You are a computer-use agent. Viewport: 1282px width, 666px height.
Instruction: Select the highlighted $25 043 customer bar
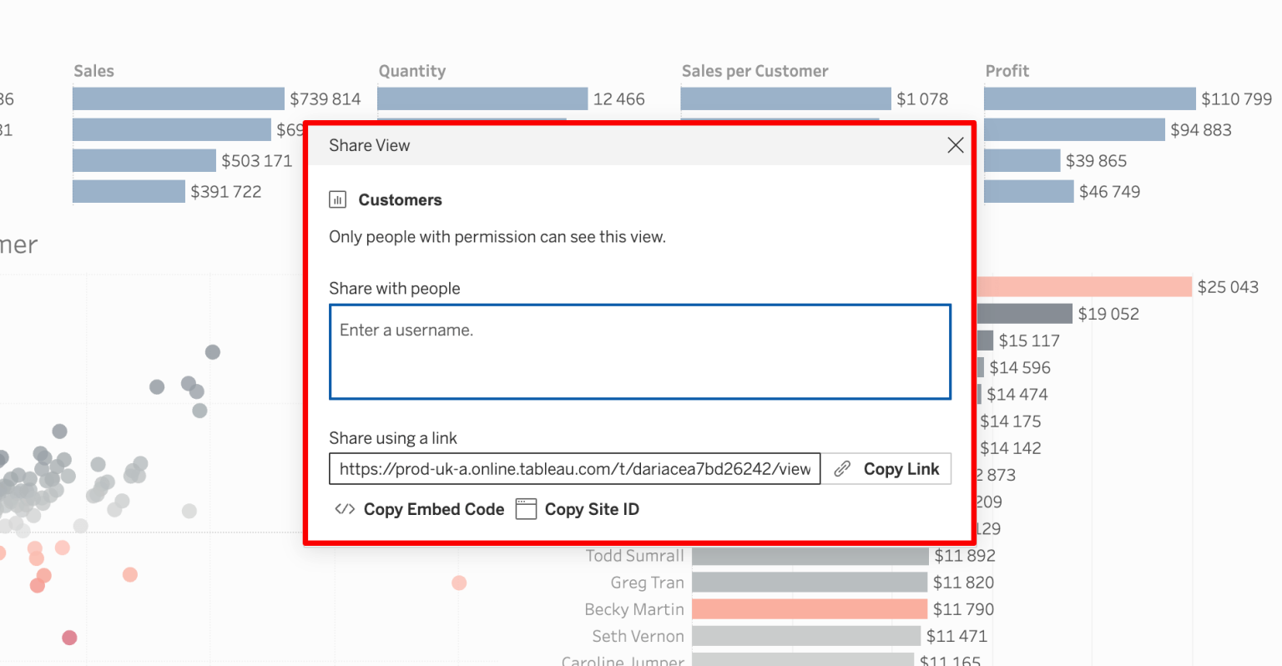click(1085, 285)
